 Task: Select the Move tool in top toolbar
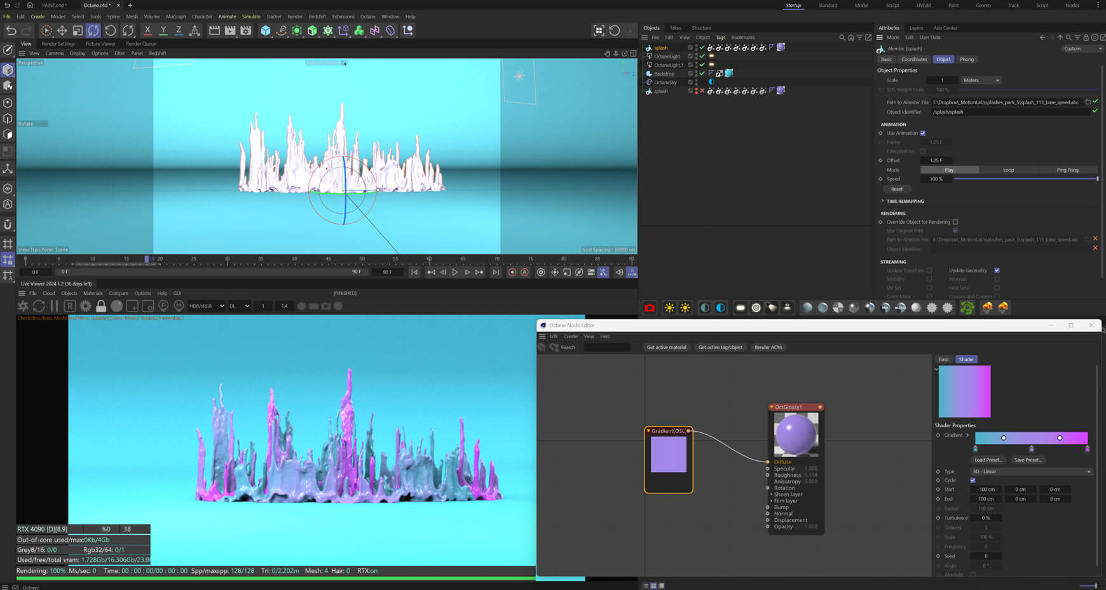[62, 31]
